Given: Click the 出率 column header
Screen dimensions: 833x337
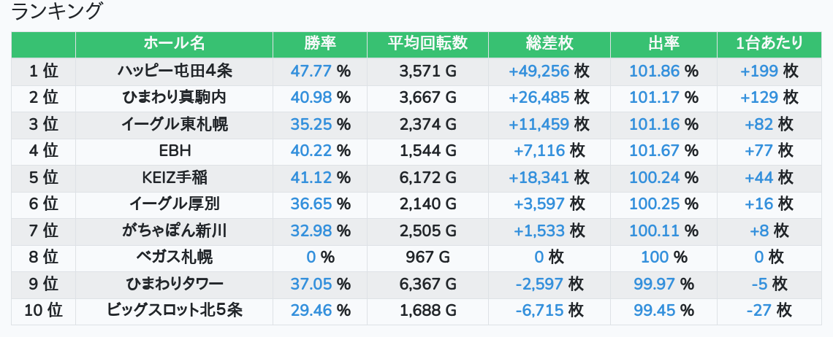Looking at the screenshot, I should 663,44.
